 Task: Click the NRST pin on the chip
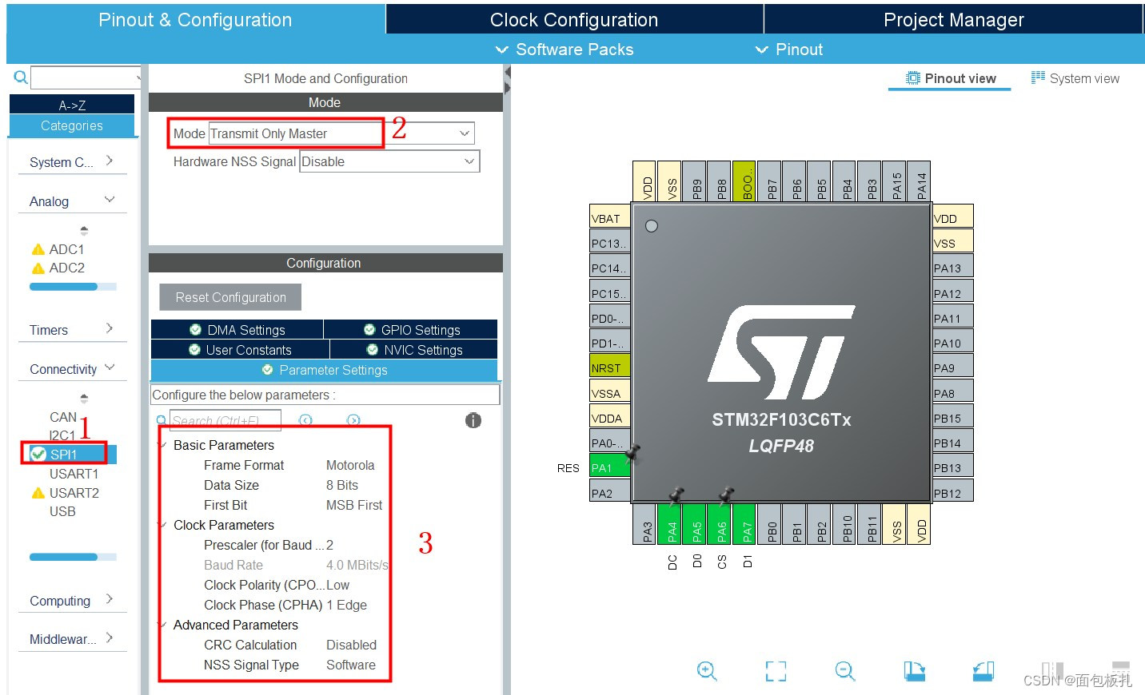(609, 367)
